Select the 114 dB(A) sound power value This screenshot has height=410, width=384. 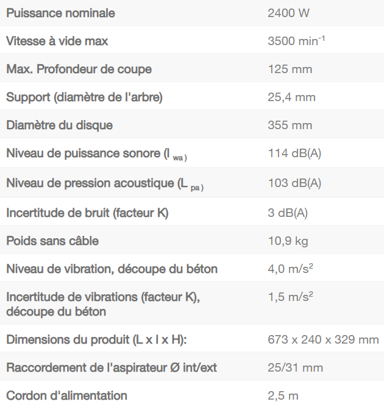point(294,153)
